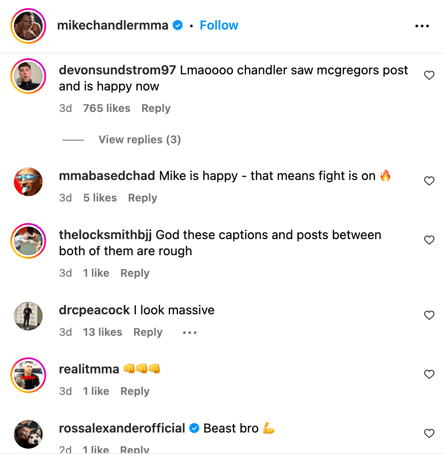Screen dimensions: 445x454
Task: Like devonsundstrom97's comment with the heart
Action: click(x=429, y=75)
